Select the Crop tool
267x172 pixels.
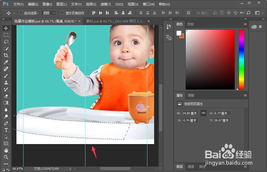click(6, 55)
